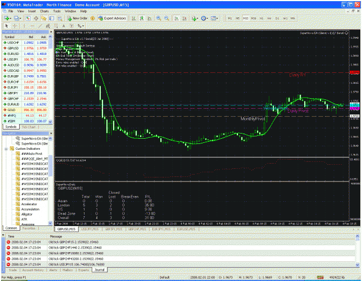Open the arrows objects dropdown
362x281 pixels.
pyautogui.click(x=81, y=26)
